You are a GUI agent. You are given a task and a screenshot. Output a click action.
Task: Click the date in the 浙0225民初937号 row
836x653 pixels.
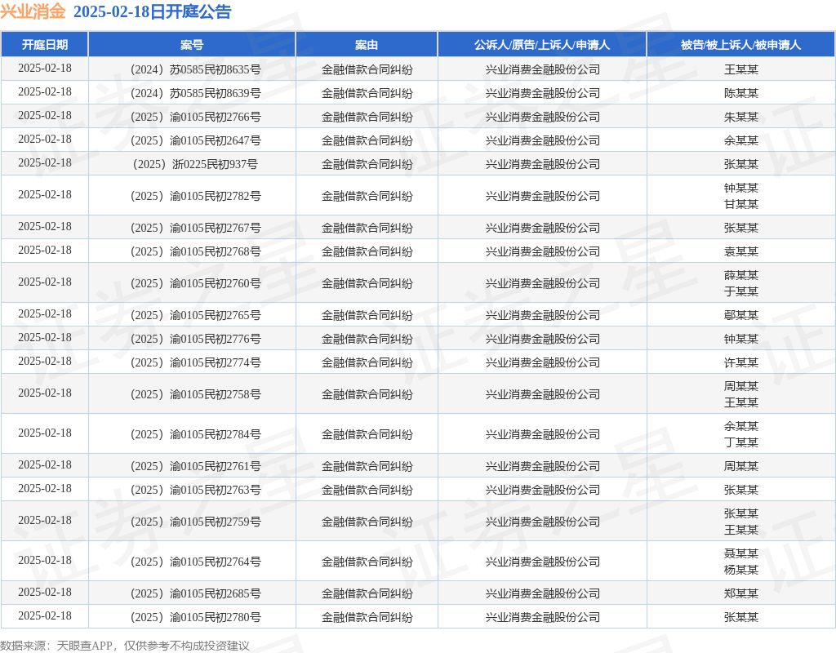[x=45, y=163]
